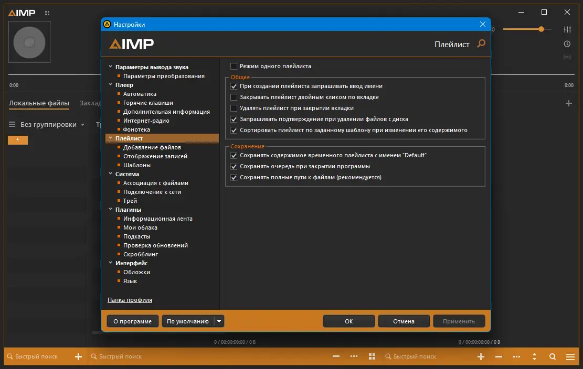Image resolution: width=583 pixels, height=369 pixels.
Task: Click the plus icon in the right bottom toolbar
Action: (481, 357)
